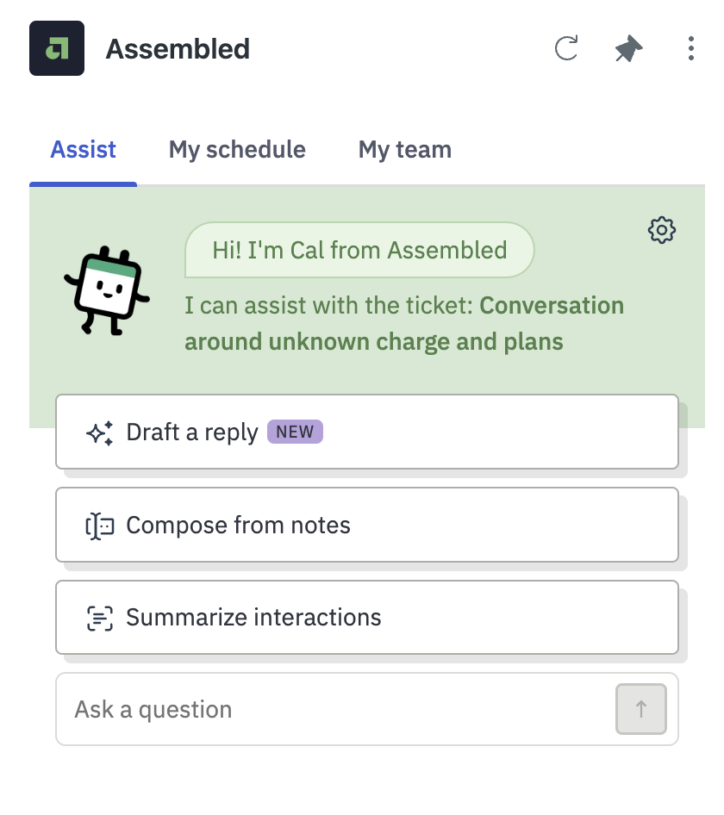Switch to the Assist tab
The width and height of the screenshot is (724, 815).
(x=84, y=150)
